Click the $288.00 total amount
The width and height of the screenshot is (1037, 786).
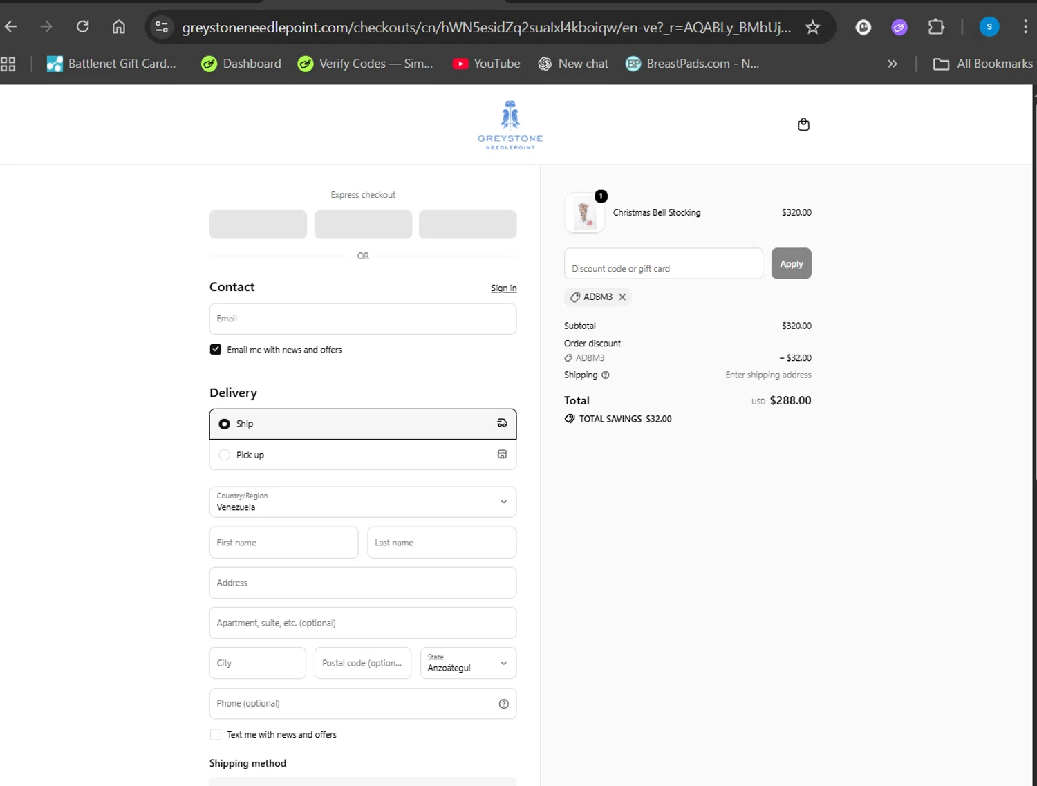coord(791,400)
